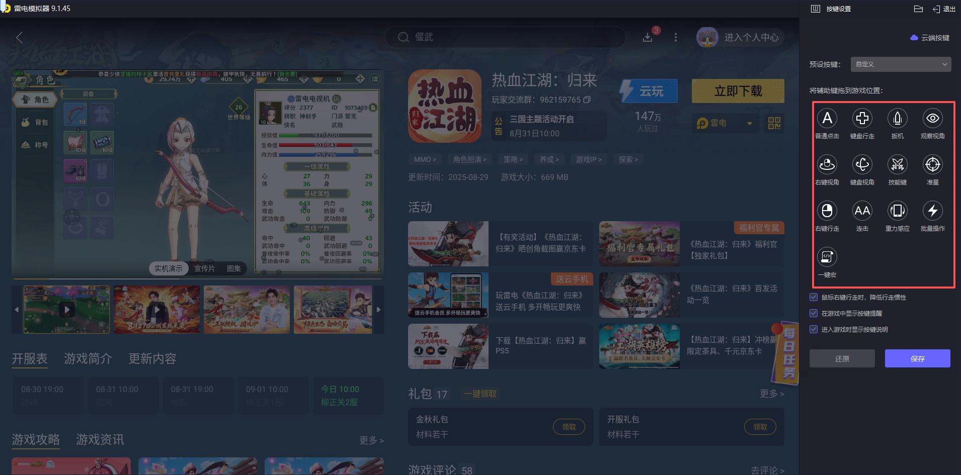
Task: Claim the 开服礼包 gift
Action: 760,427
